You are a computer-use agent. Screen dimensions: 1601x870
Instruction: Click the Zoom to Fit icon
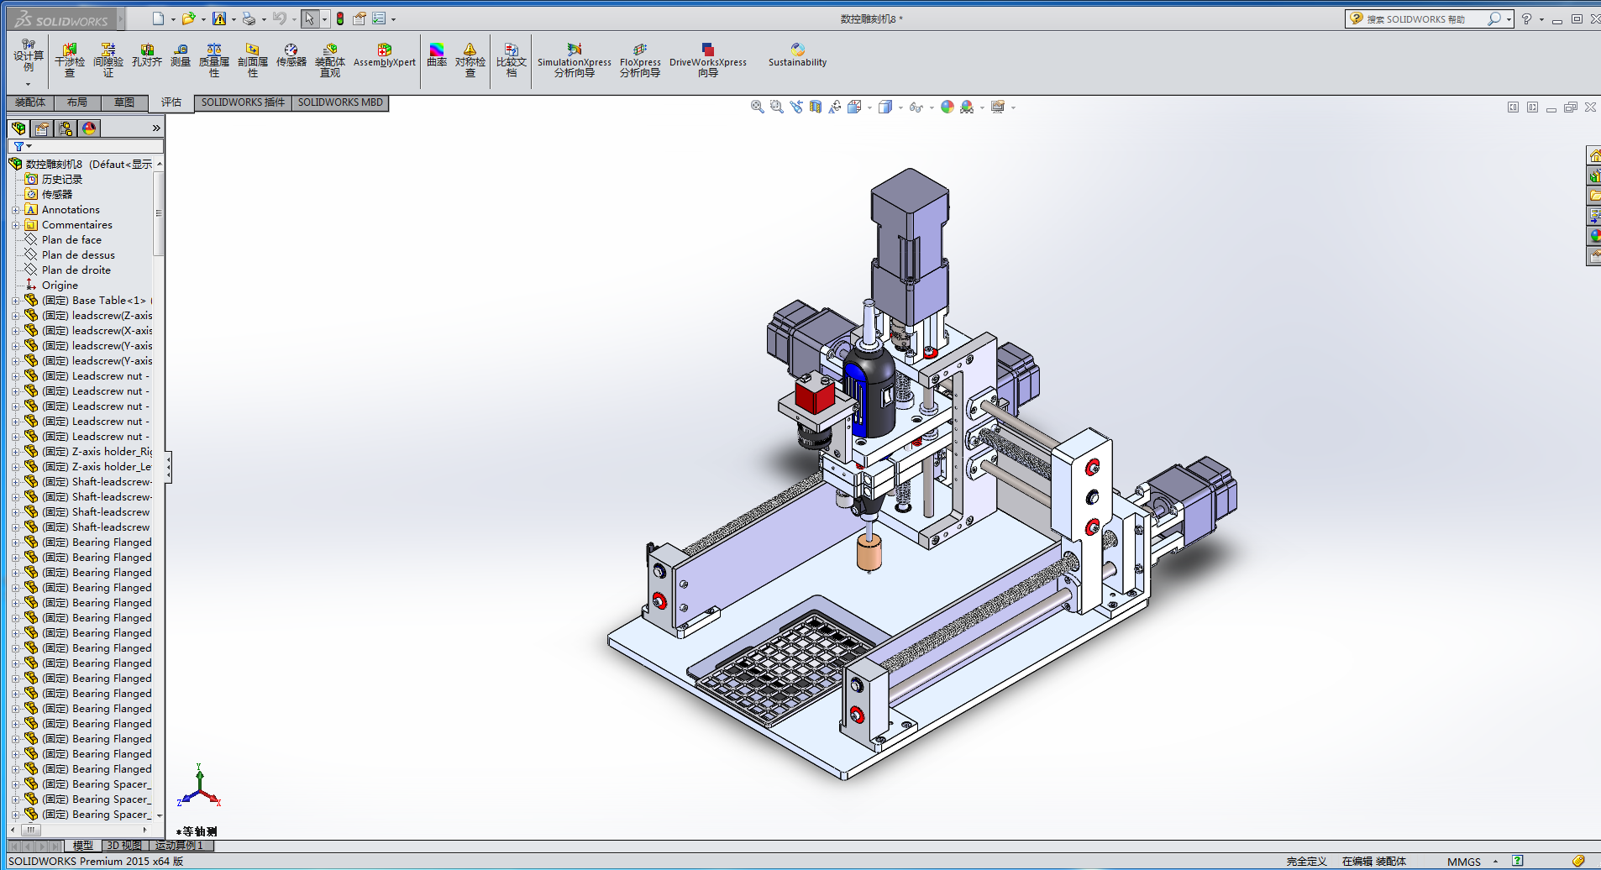click(757, 107)
